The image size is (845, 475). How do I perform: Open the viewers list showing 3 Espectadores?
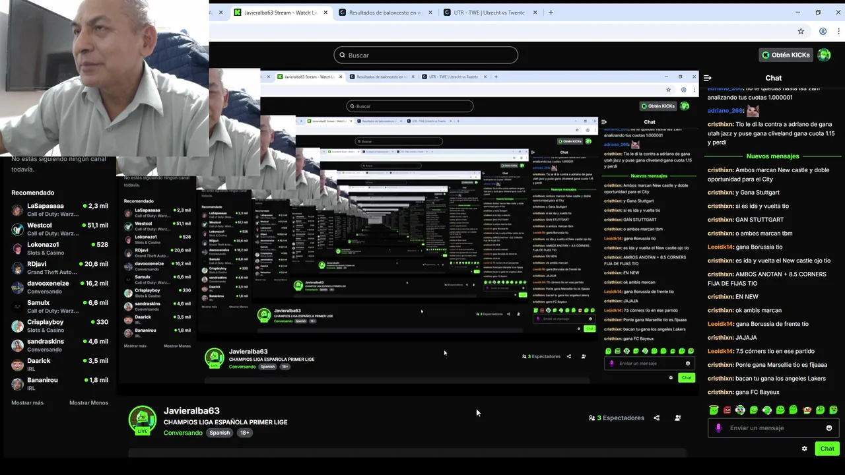pos(616,418)
